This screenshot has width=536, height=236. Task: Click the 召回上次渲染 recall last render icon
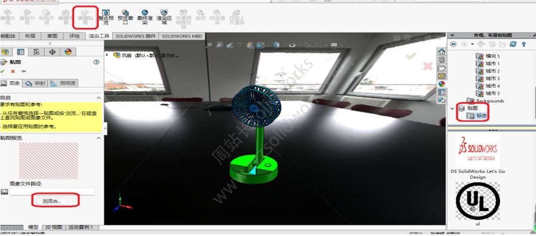[x=237, y=17]
